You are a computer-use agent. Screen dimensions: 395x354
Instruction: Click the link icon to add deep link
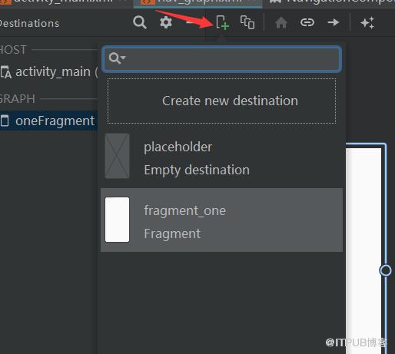[x=307, y=22]
